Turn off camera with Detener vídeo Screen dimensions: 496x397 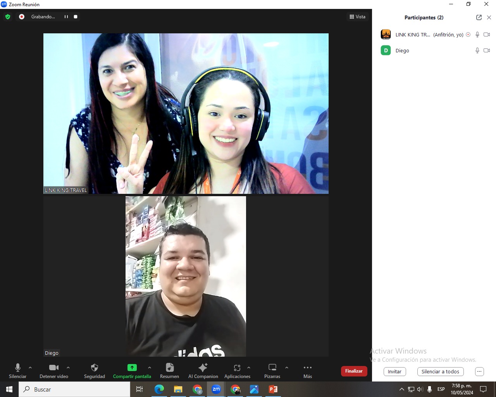coord(53,368)
